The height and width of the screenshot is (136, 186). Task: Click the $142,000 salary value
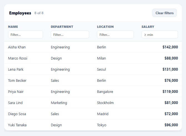170,47
